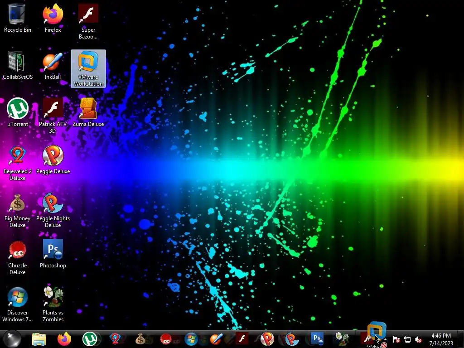Launch Bejeweled 2 from the taskbar
Screen dimensions: 464x348
[116, 339]
